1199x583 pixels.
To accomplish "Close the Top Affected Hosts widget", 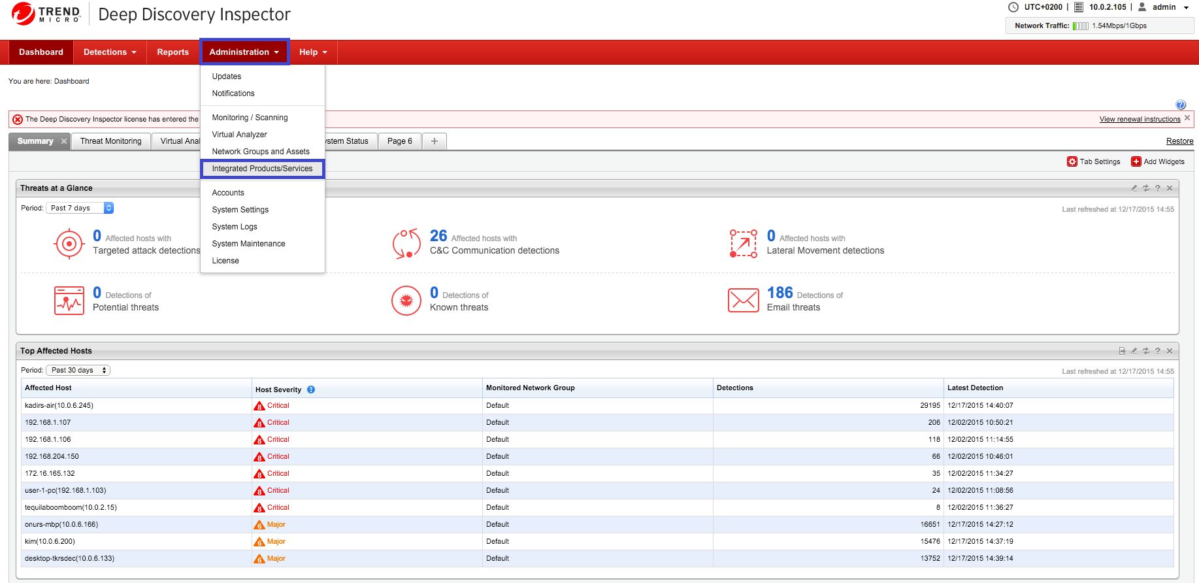I will pos(1170,351).
